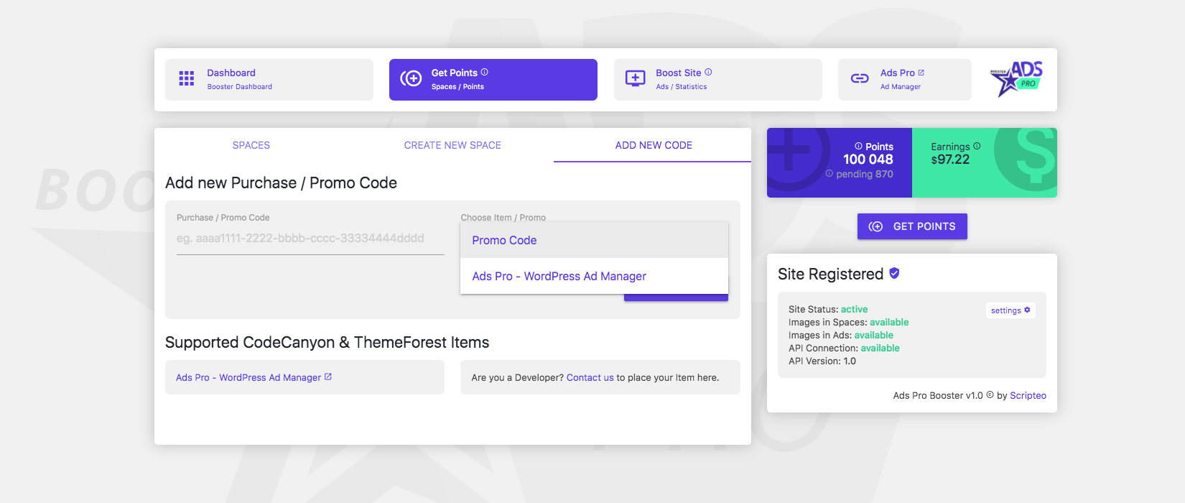Switch to the SPACES tab
Screen dimensions: 1185x503
251,144
